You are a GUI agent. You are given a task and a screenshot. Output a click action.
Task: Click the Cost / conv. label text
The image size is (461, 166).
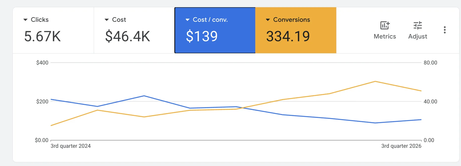pyautogui.click(x=210, y=20)
